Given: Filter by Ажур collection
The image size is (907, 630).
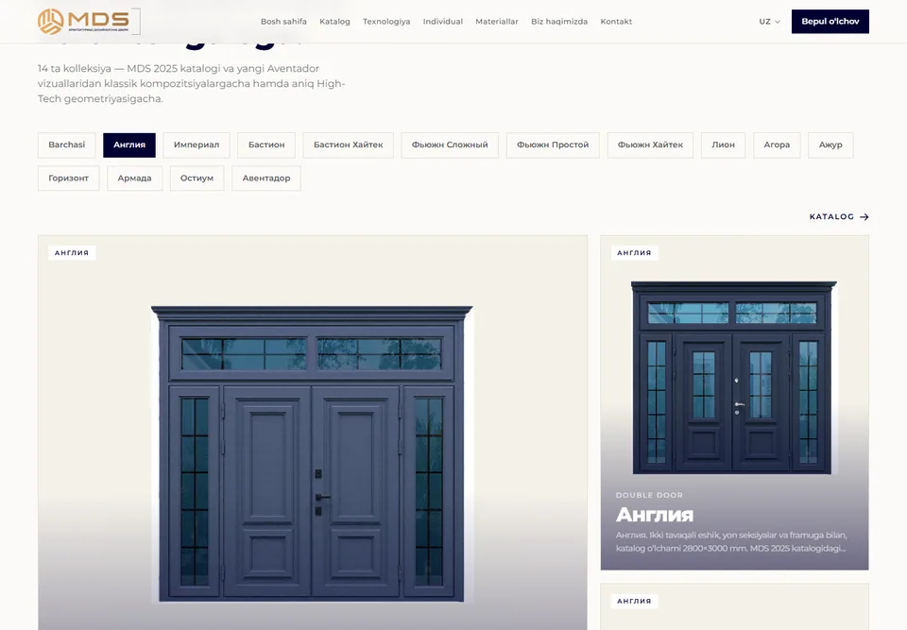Looking at the screenshot, I should 830,145.
